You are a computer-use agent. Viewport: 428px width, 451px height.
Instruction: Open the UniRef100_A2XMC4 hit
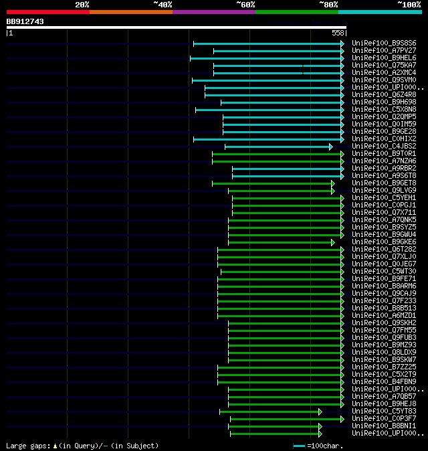384,73
